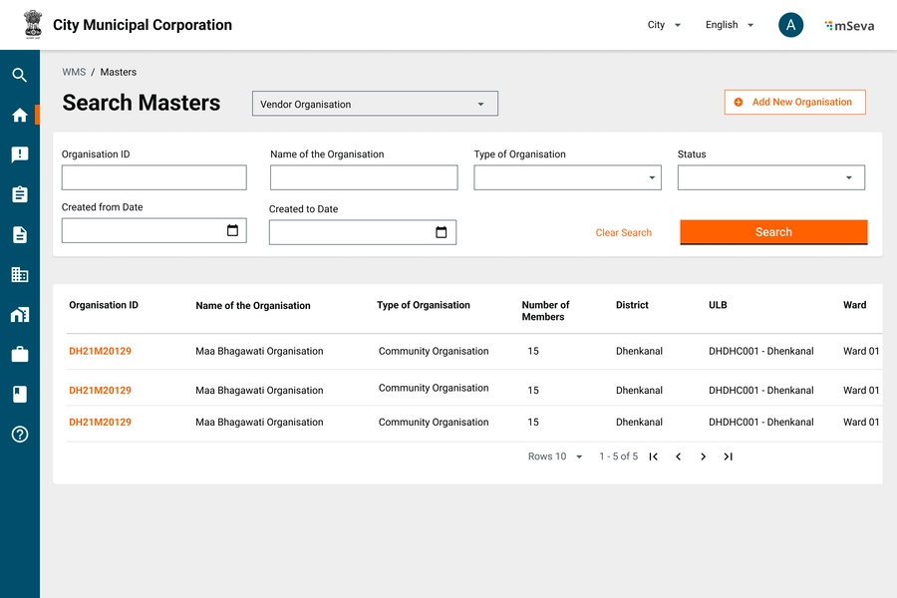
Task: Jump to the last page of results
Action: pyautogui.click(x=729, y=456)
